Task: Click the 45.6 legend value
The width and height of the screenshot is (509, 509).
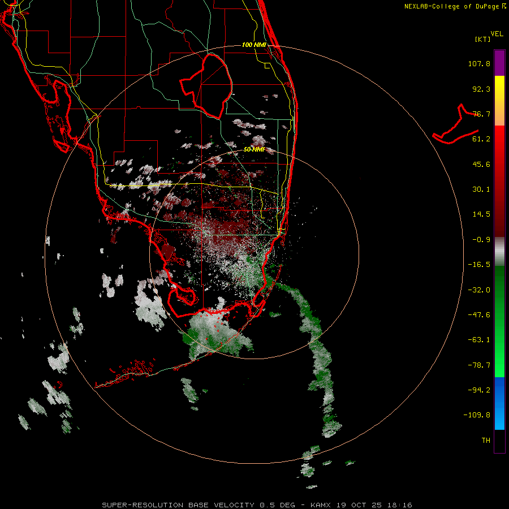Action: click(481, 164)
